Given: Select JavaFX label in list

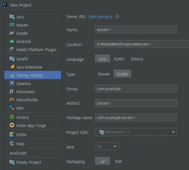Looking at the screenshot, I should tap(22, 59).
